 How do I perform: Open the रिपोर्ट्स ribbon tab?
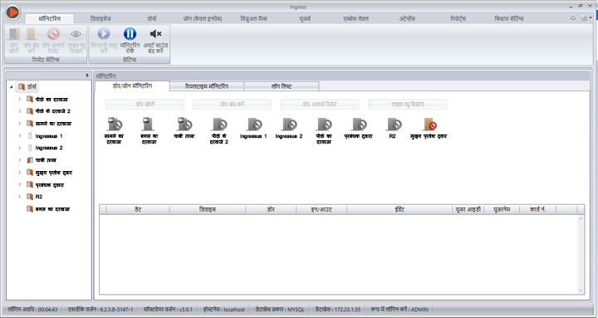coord(458,18)
